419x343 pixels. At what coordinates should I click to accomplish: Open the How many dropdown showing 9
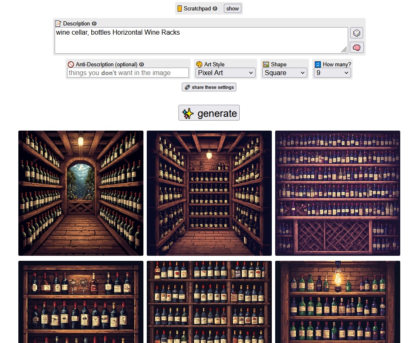pyautogui.click(x=332, y=73)
